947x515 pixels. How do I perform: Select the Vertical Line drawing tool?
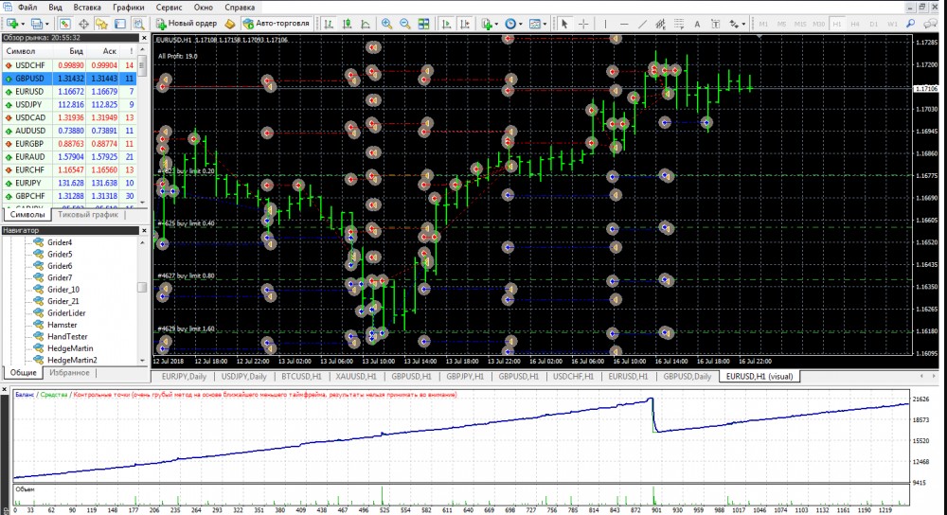pos(605,24)
